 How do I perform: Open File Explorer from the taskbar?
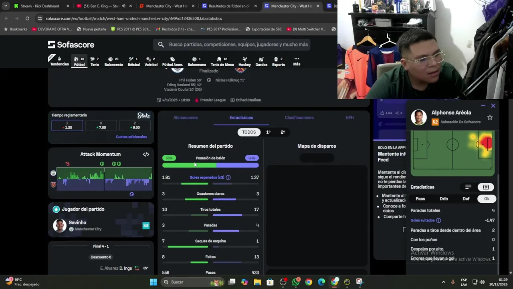[257, 282]
